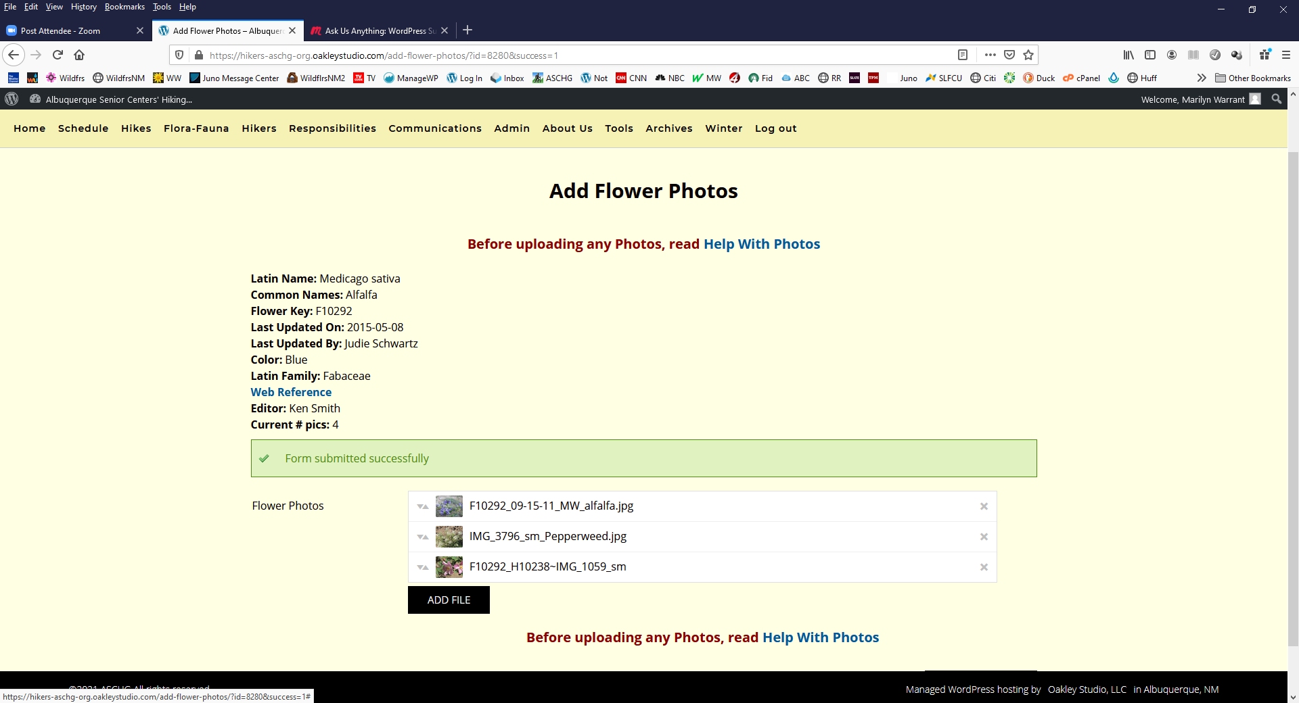Open Other Bookmarks folder
The height and width of the screenshot is (703, 1299).
(1253, 78)
